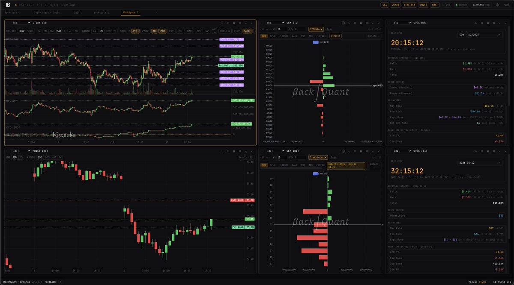
Task: Open the CHAT button in top bar
Action: [435, 5]
